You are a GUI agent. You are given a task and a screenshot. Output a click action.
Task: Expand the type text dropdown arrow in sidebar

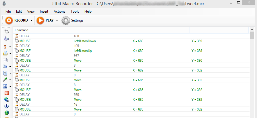tap(10, 73)
